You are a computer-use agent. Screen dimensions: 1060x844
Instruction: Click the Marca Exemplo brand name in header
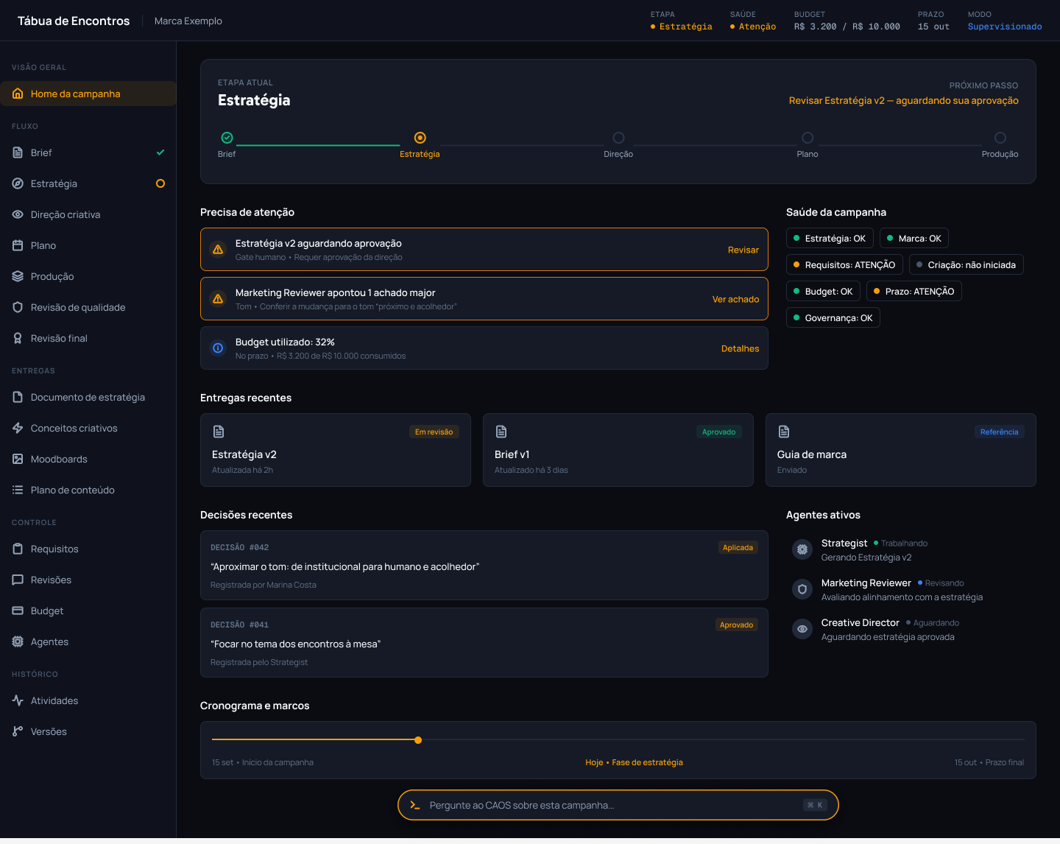pyautogui.click(x=188, y=21)
